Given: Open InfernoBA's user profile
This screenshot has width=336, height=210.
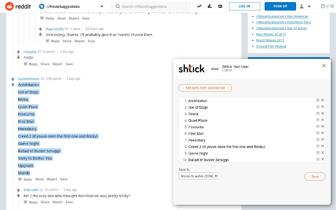Looking at the screenshot, I should (x=31, y=190).
